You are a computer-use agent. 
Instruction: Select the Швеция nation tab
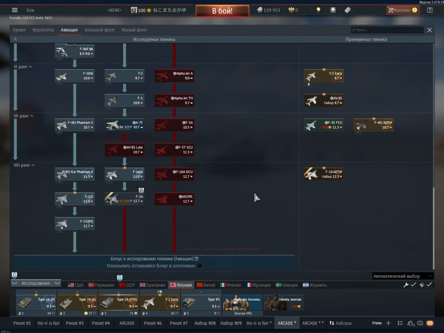point(287,285)
